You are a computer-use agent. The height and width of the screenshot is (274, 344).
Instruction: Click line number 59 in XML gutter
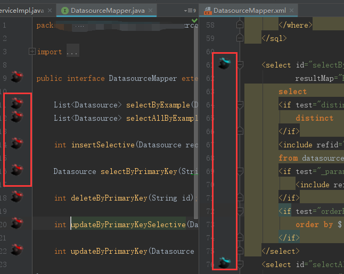210,38
